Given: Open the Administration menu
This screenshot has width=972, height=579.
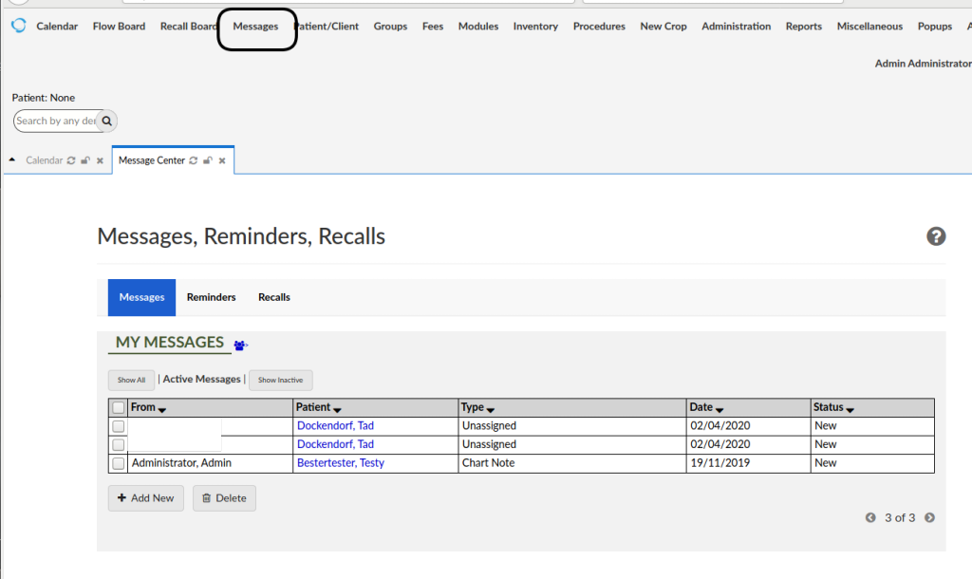Looking at the screenshot, I should [736, 27].
